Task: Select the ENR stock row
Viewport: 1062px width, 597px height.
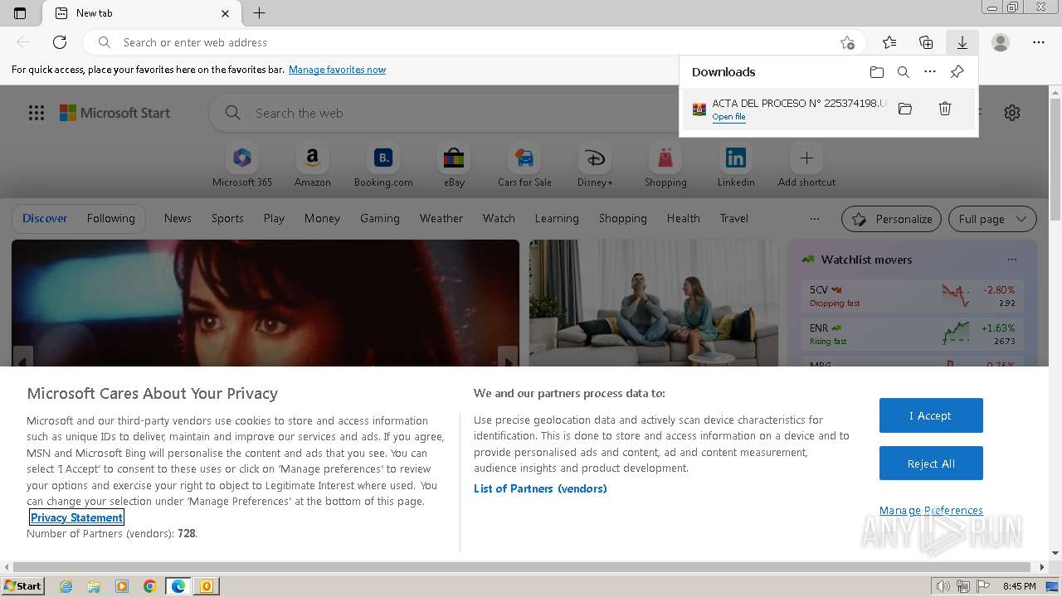Action: (913, 334)
